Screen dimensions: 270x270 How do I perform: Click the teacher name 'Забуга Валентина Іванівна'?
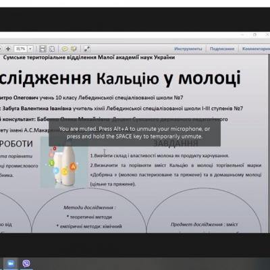[x=37, y=109]
